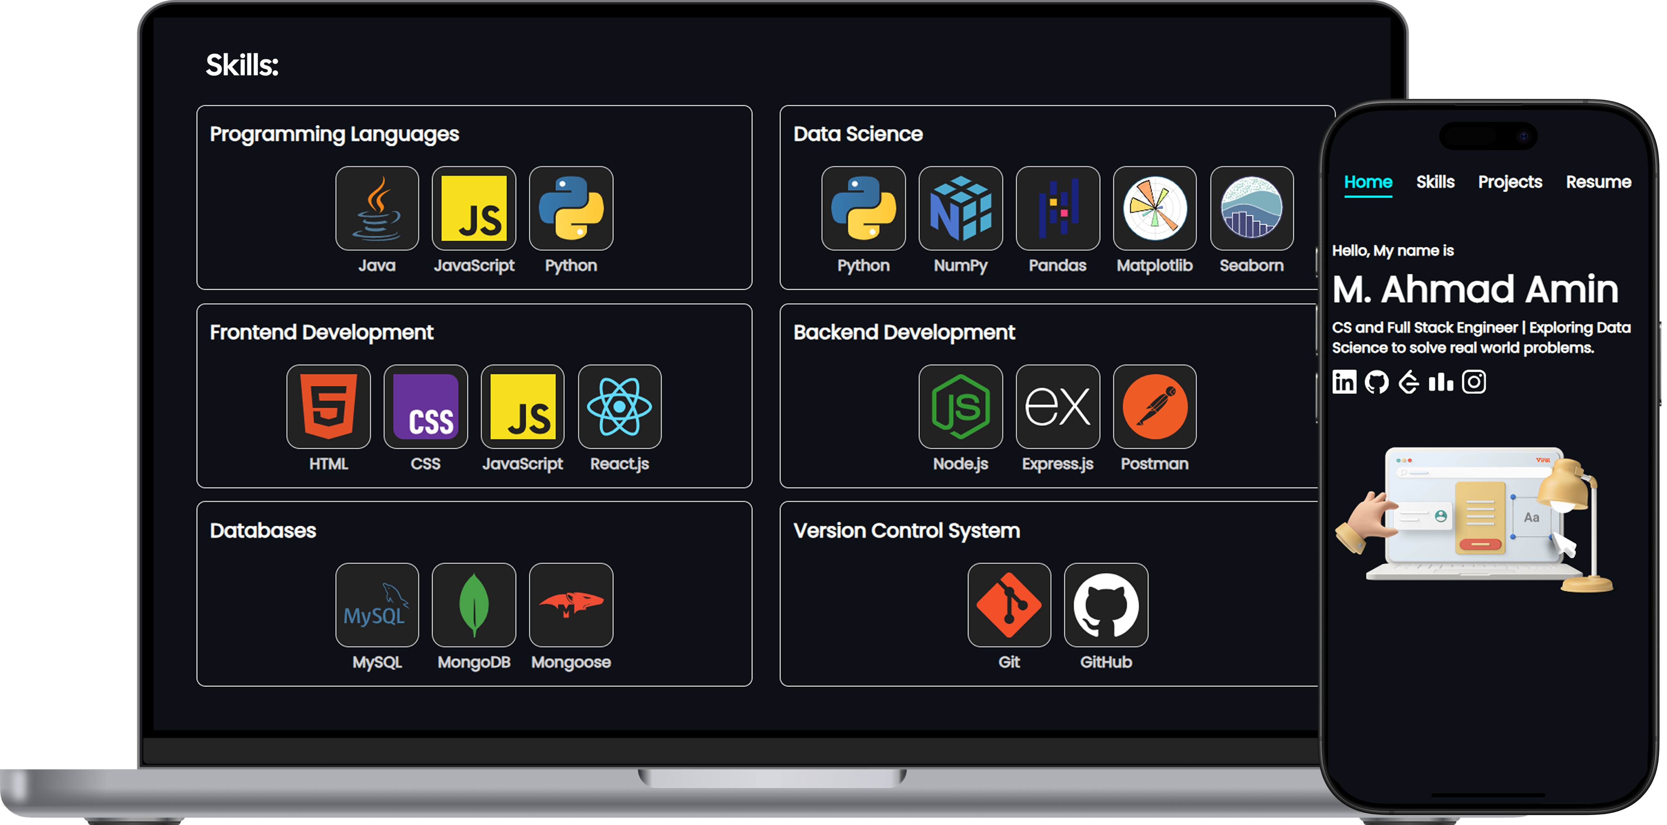Screen dimensions: 1667x825
Task: Click the MySQL dolphin icon
Action: (377, 605)
